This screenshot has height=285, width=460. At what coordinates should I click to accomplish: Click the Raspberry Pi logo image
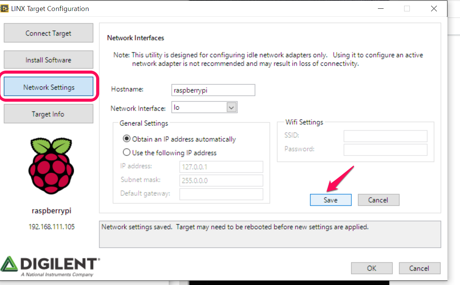pos(51,167)
